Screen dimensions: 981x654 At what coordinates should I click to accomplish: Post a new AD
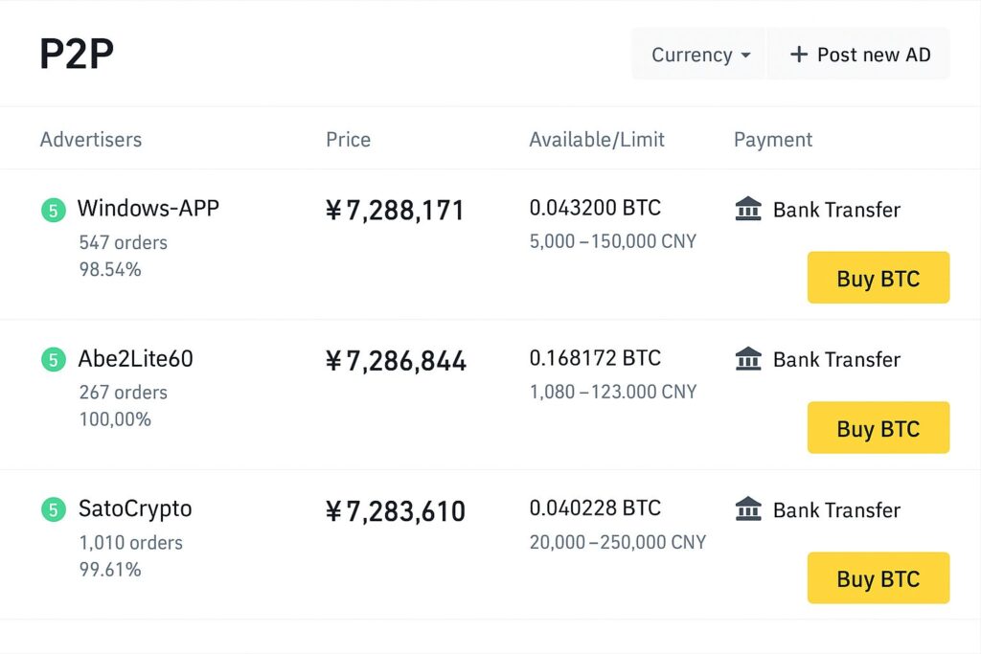click(858, 55)
